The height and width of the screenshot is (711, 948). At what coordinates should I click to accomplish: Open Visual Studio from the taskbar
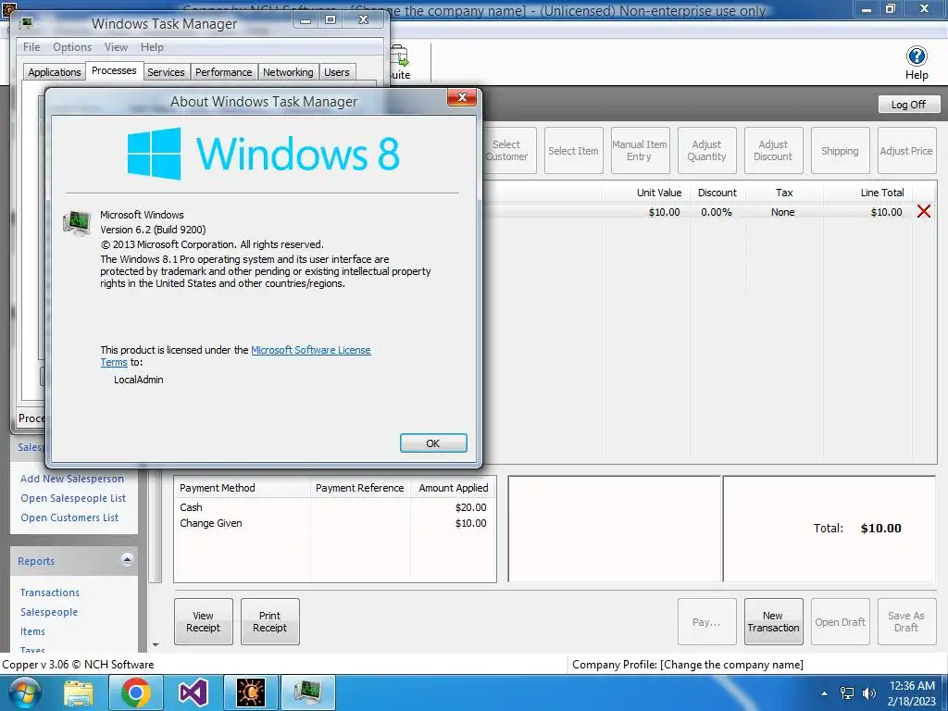point(193,692)
